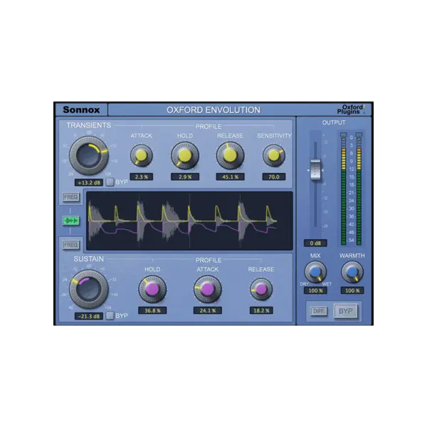Image resolution: width=427 pixels, height=427 pixels.
Task: Click the Mix dry/wet knob
Action: [315, 272]
